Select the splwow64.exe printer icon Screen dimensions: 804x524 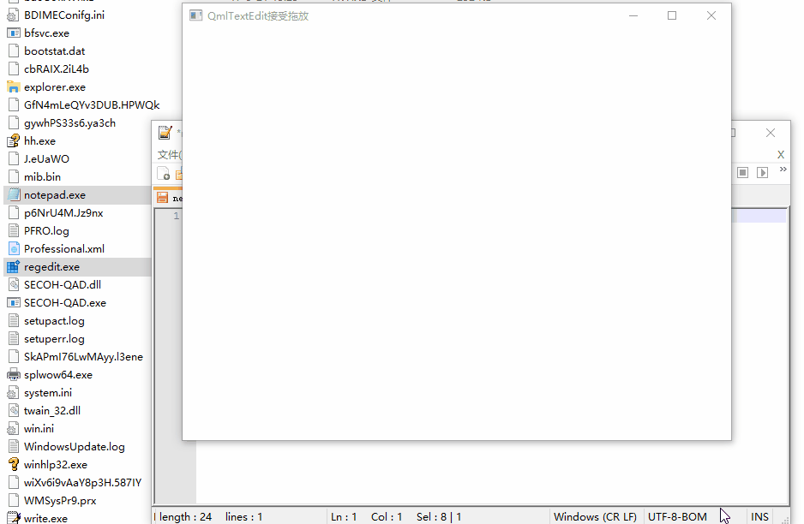click(x=13, y=375)
